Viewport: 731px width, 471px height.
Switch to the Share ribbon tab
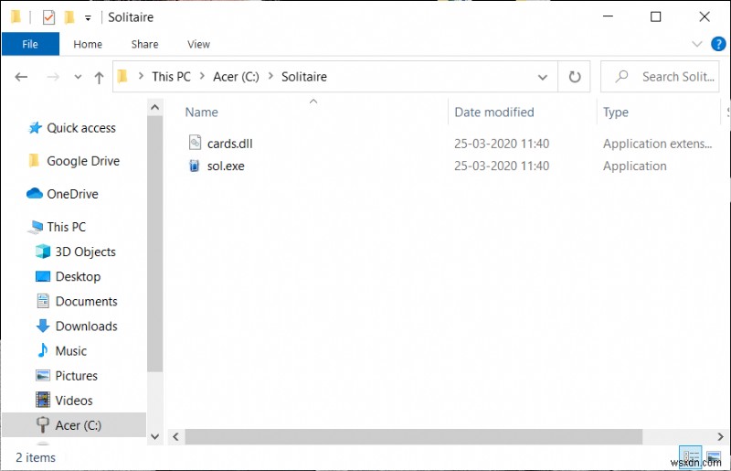(144, 44)
